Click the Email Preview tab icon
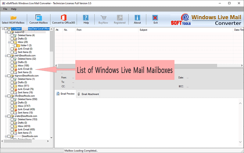Screen dimensions: 244x153 click(58, 94)
